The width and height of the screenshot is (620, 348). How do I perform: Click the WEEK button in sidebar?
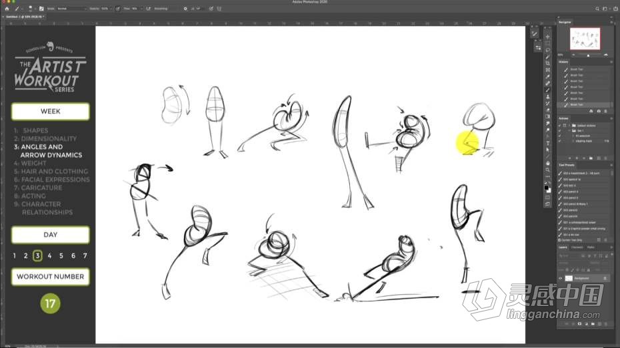51,111
